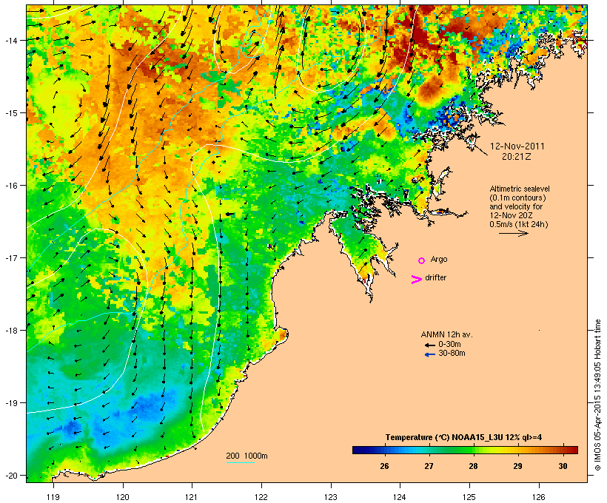Viewport: 607px width, 503px height.
Task: Click the longitude axis label 123
Action: pyautogui.click(x=331, y=497)
